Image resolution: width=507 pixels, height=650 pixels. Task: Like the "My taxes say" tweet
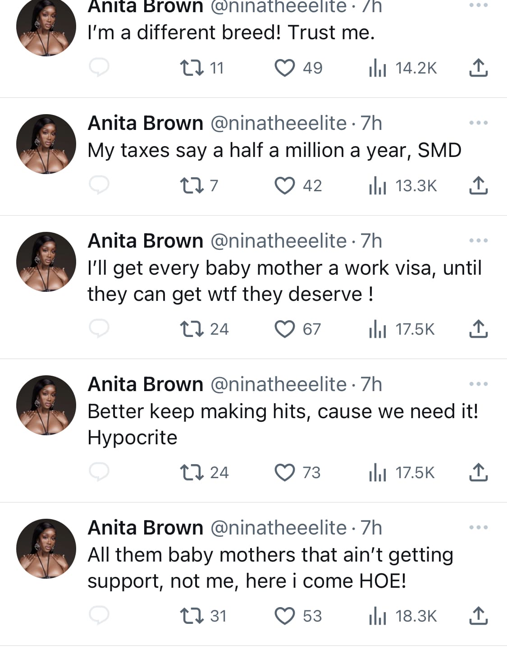coord(285,185)
